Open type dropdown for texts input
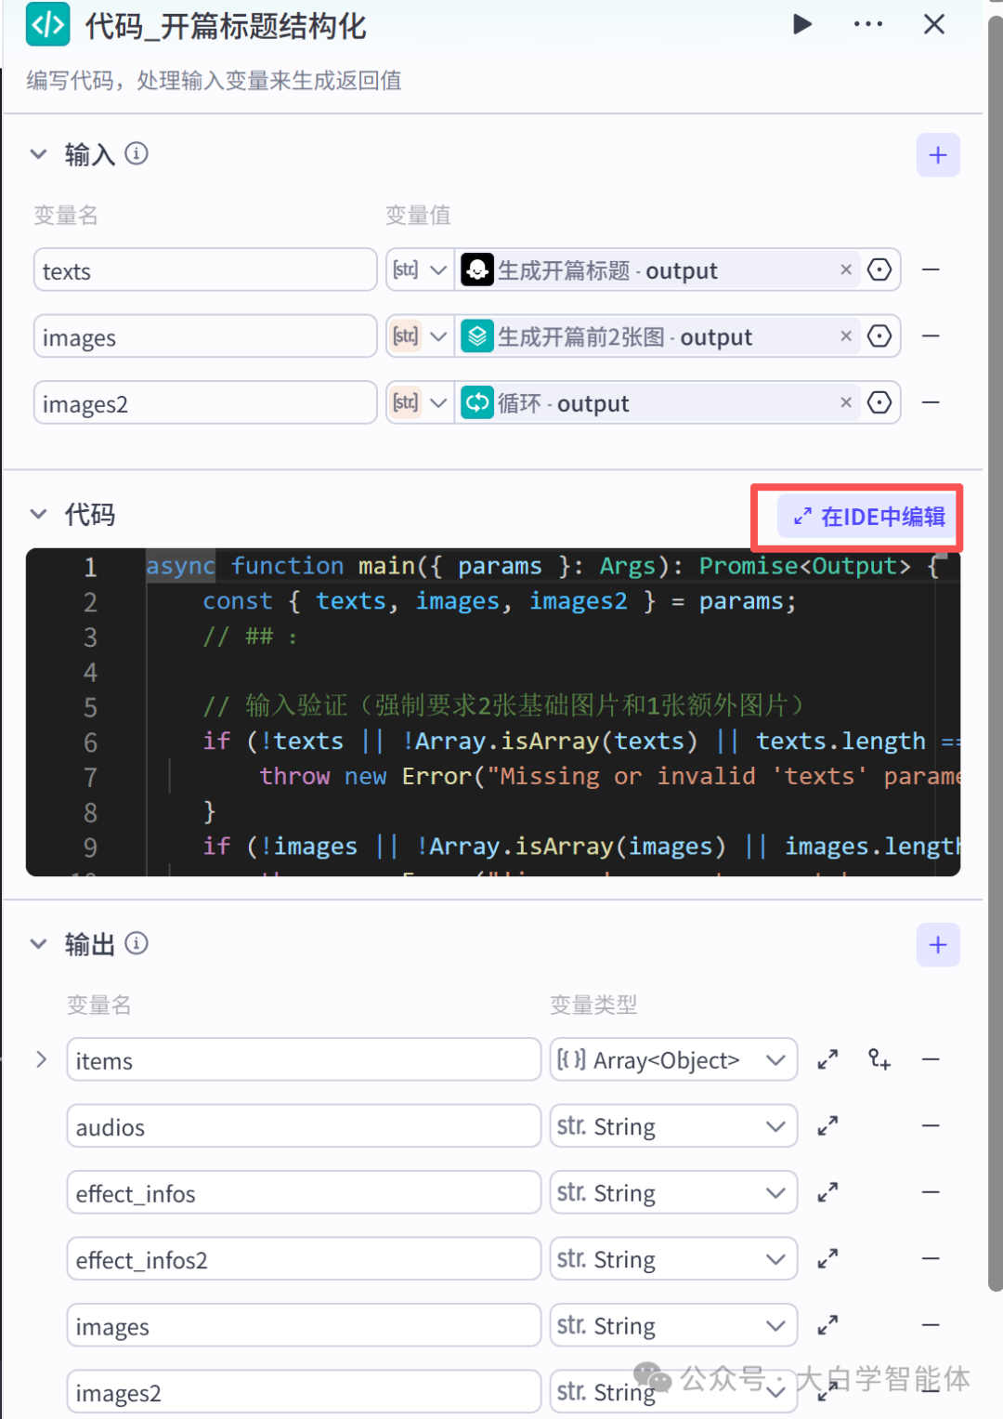Viewport: 1003px width, 1419px height. (x=420, y=270)
